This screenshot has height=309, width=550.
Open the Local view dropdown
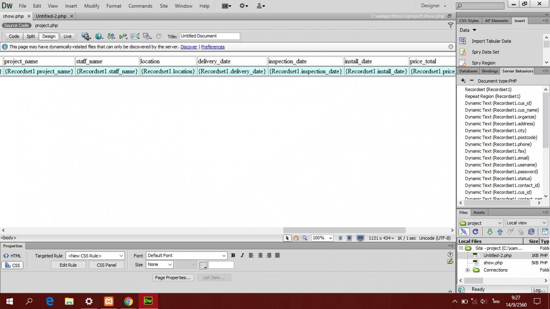click(x=526, y=223)
